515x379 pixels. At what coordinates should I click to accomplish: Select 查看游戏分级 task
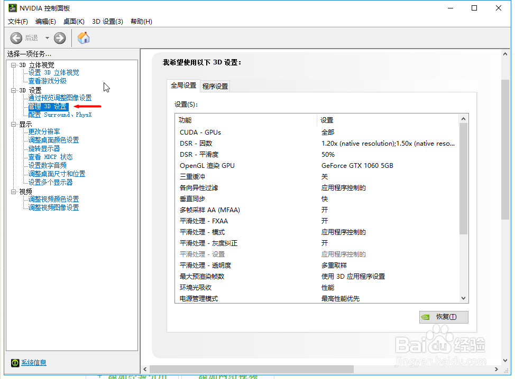(x=47, y=81)
